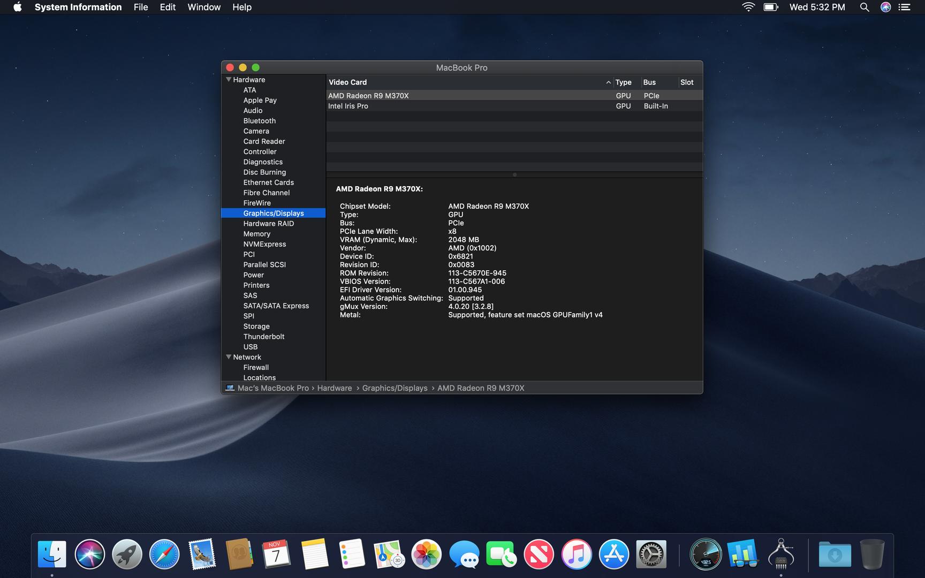Open Mail stamp icon in Dock
Screen dimensions: 925x578
click(202, 554)
